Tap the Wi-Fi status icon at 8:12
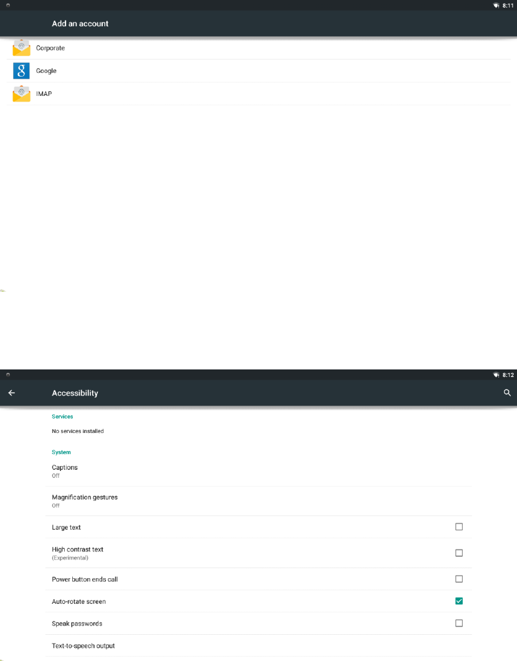 tap(496, 375)
